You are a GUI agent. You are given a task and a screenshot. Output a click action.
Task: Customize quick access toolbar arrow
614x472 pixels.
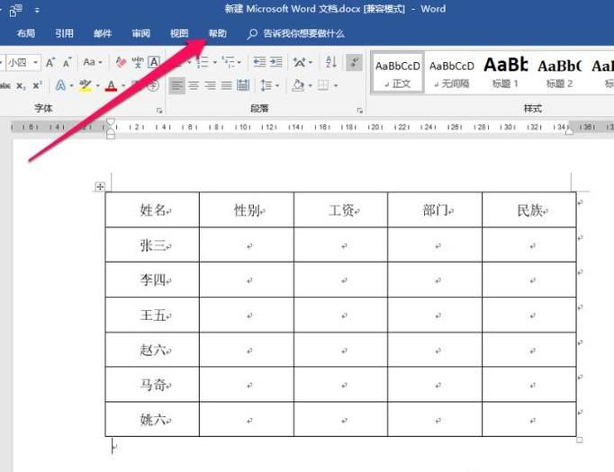coord(37,11)
